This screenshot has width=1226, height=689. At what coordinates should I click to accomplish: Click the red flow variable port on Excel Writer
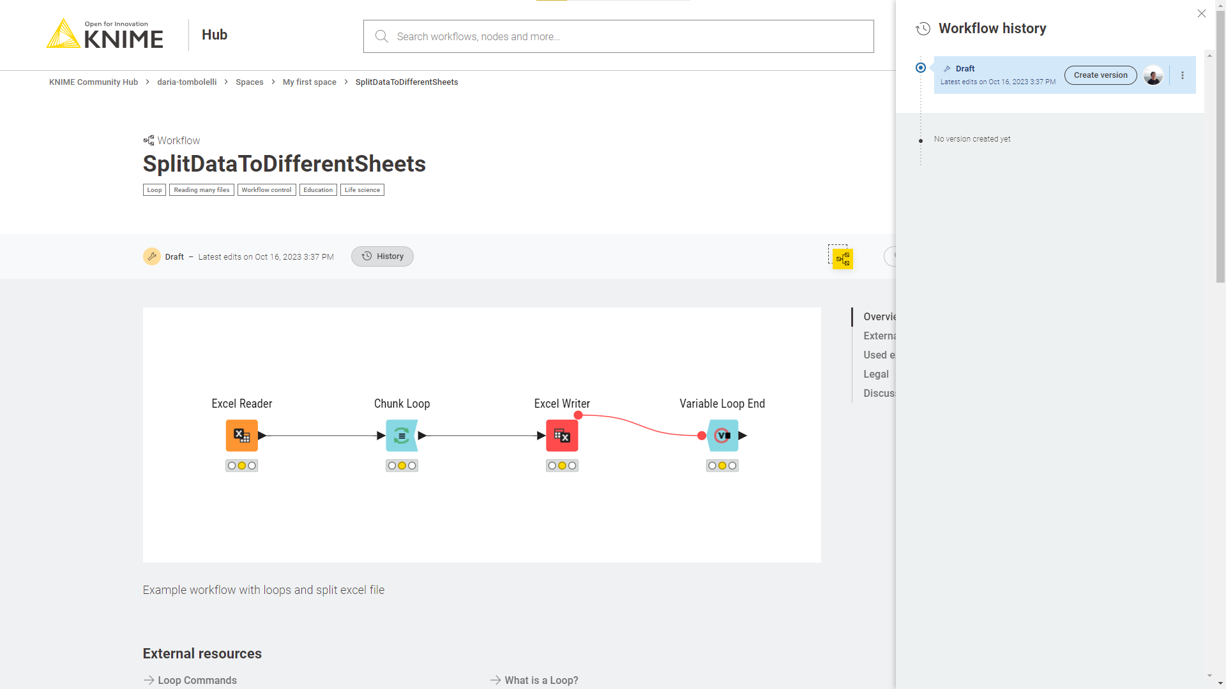point(578,415)
